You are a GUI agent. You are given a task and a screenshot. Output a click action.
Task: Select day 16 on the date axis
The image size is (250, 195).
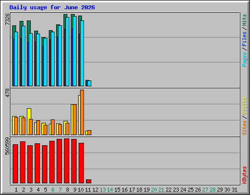(125, 190)
